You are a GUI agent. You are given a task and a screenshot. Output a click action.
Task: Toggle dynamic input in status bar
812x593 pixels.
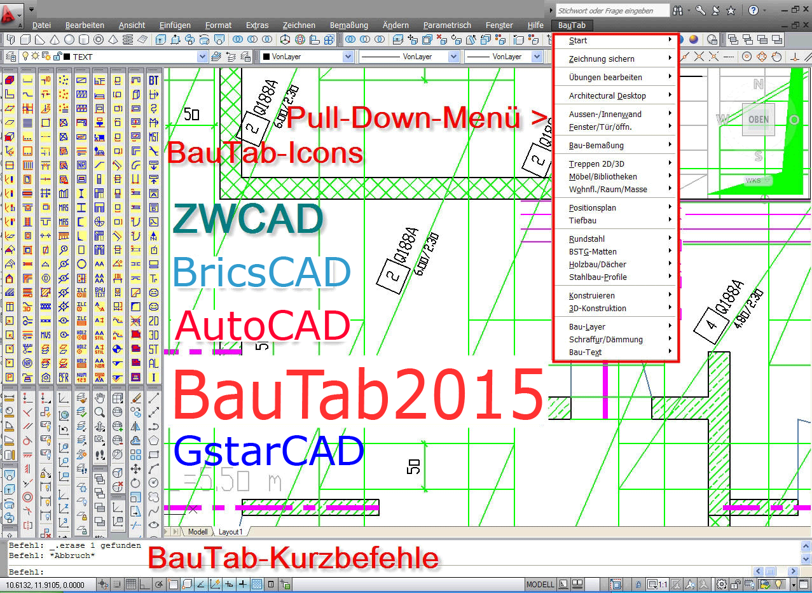(228, 584)
